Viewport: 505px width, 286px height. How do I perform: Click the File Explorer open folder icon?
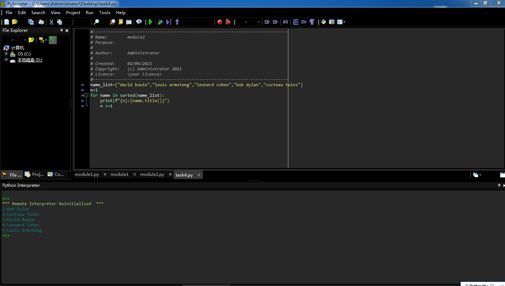(31, 40)
